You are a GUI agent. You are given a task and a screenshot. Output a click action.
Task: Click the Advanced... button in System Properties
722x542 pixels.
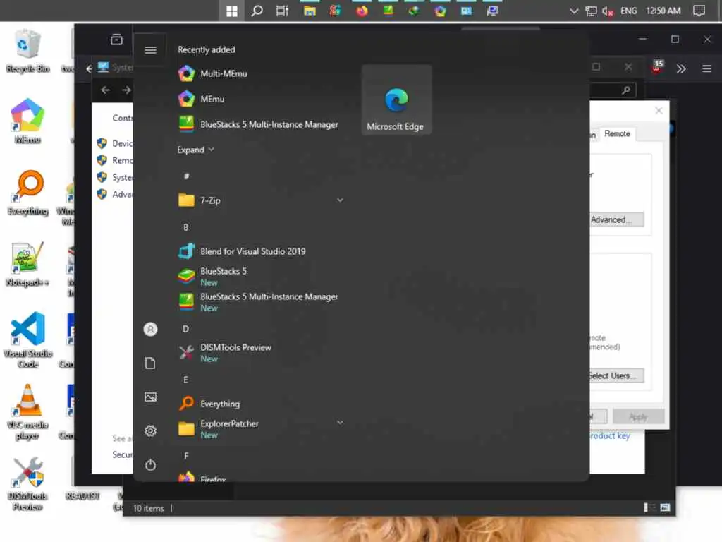(616, 220)
